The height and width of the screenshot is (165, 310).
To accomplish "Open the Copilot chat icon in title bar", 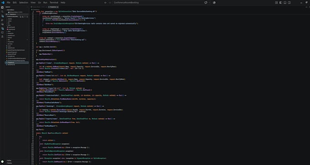I will point(206,3).
